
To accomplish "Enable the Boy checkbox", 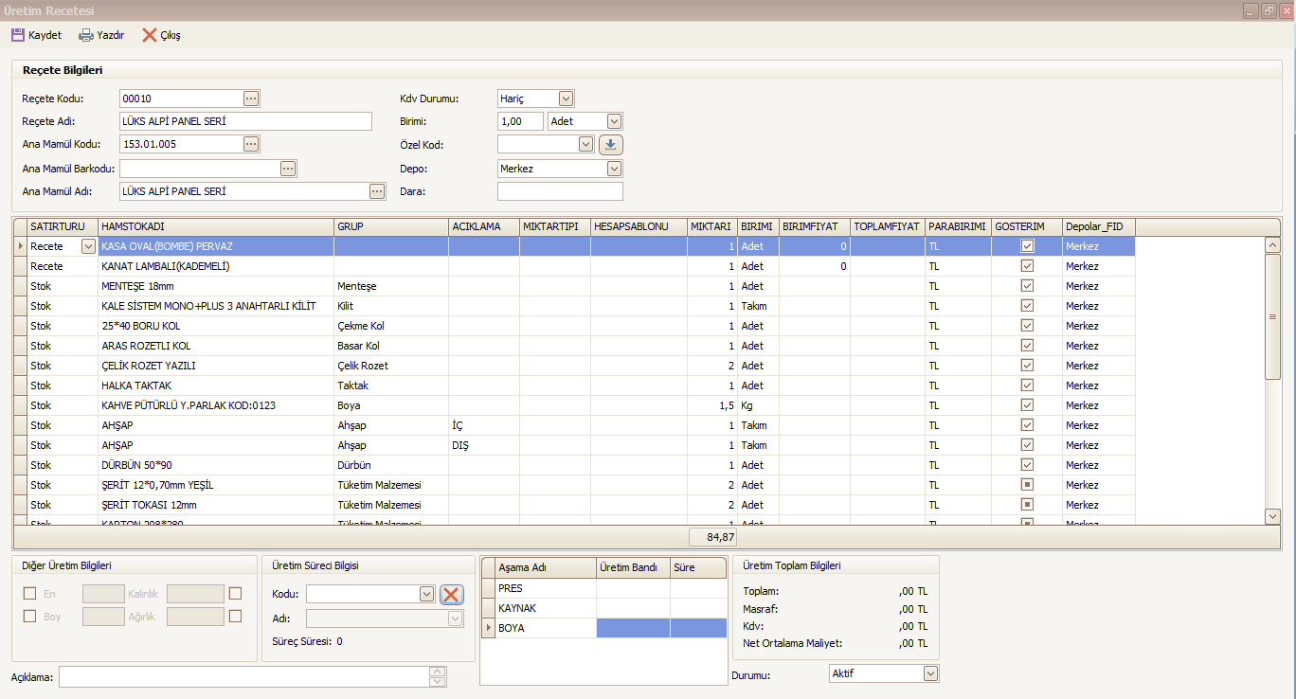I will (x=29, y=617).
